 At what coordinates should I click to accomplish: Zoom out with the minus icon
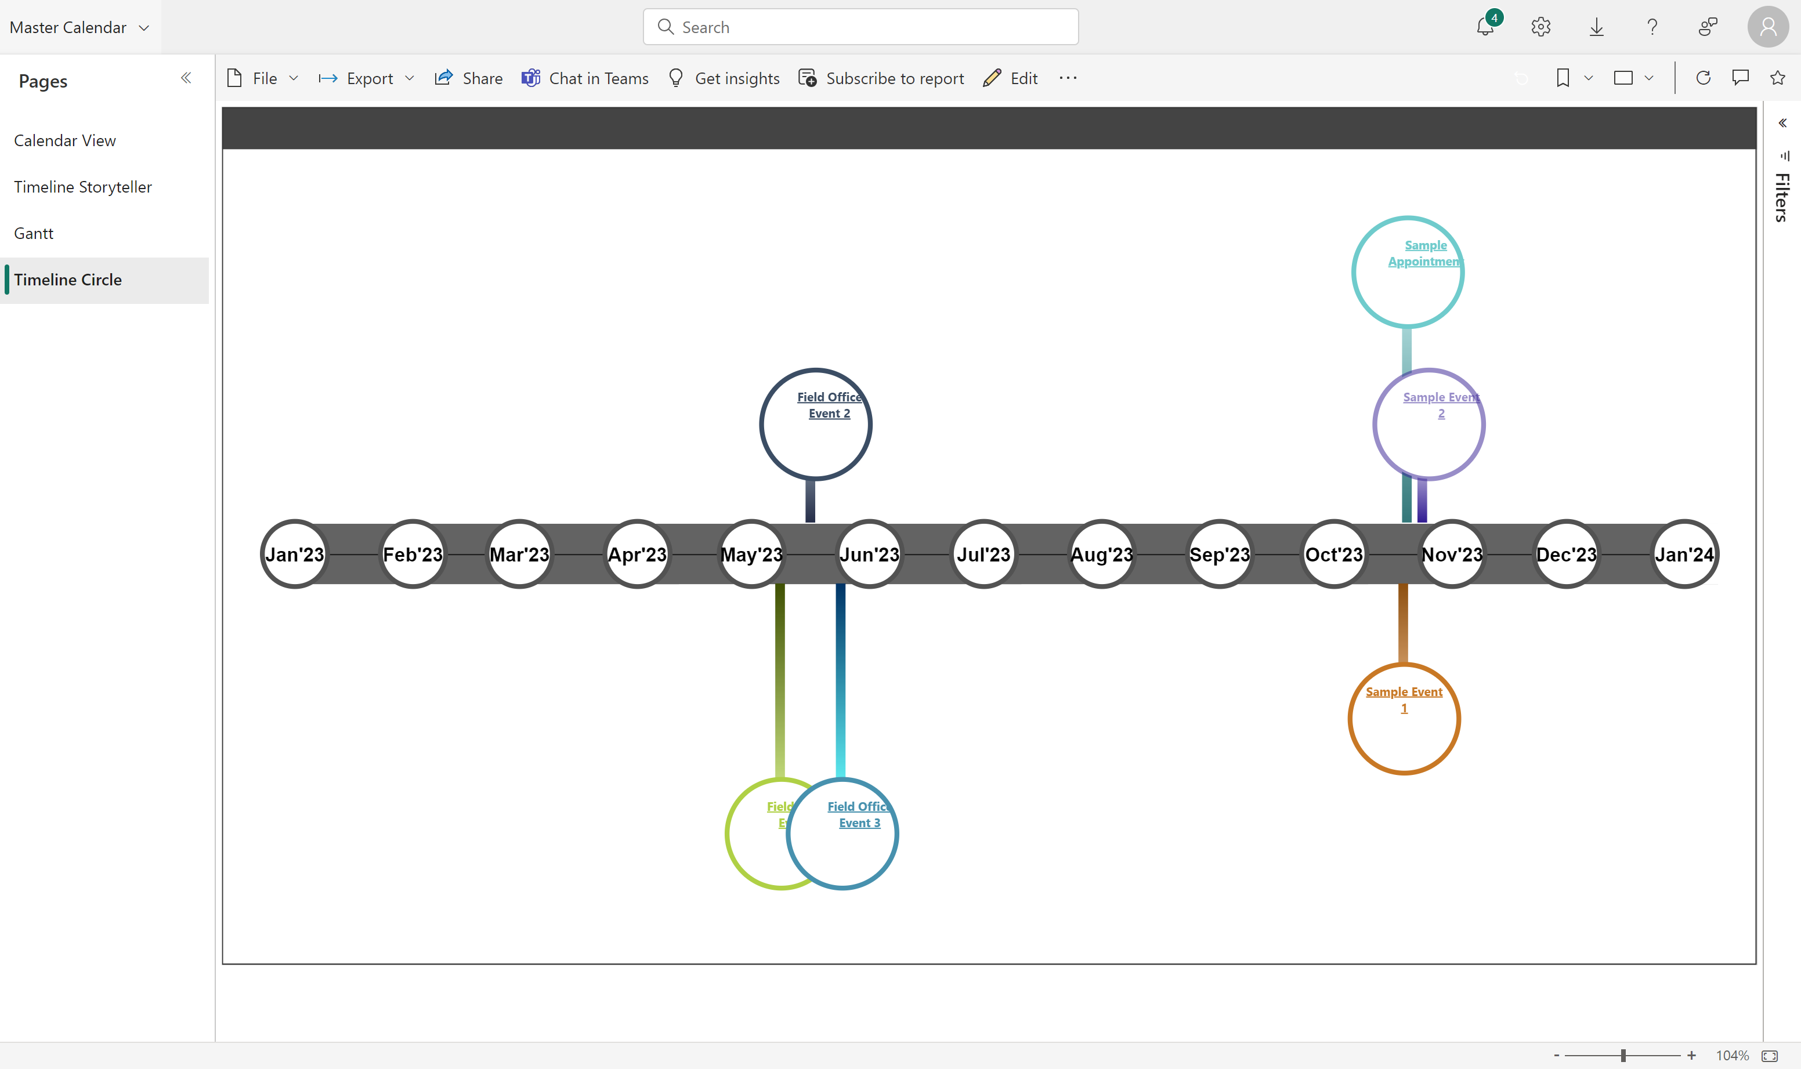click(x=1556, y=1055)
